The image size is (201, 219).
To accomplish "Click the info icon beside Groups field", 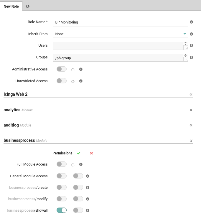I will (x=191, y=58).
